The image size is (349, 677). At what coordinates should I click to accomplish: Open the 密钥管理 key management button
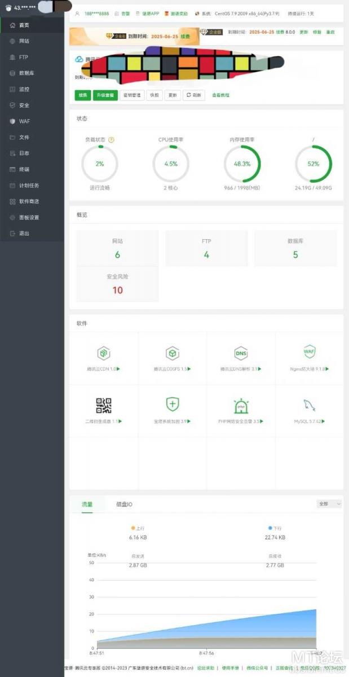click(x=132, y=95)
